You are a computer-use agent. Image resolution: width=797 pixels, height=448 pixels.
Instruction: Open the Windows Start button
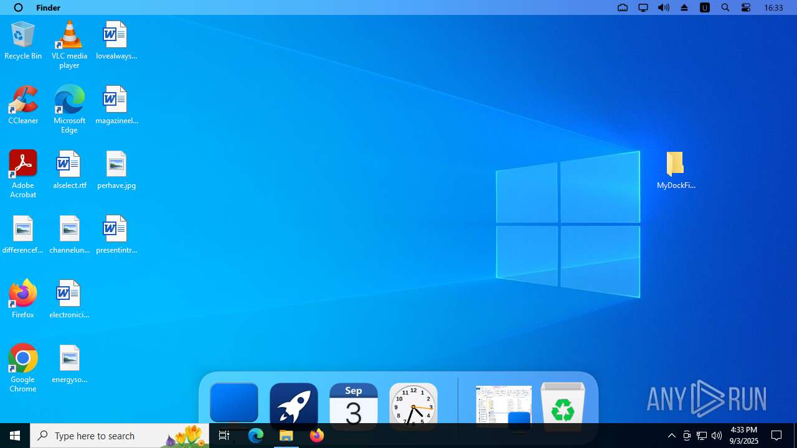click(15, 436)
